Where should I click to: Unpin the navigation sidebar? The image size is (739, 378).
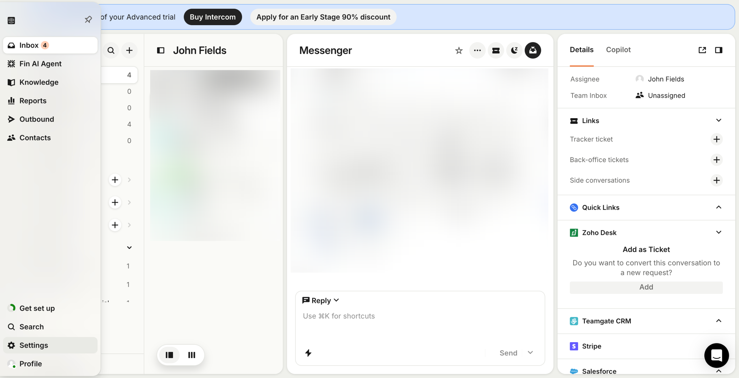coord(88,20)
